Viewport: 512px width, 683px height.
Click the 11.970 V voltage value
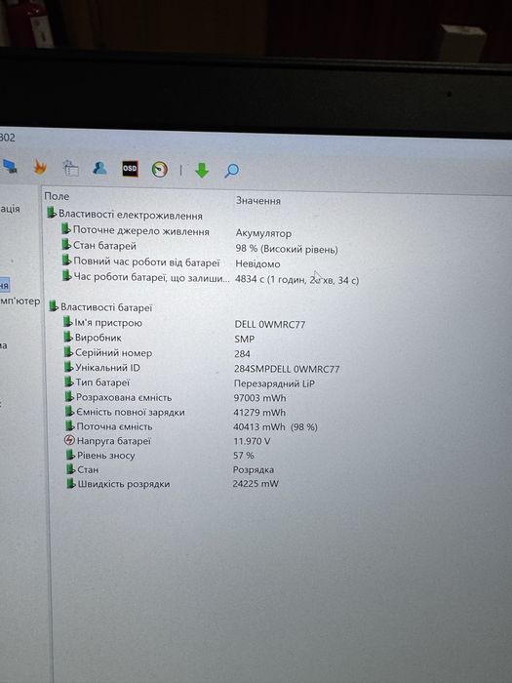click(252, 441)
